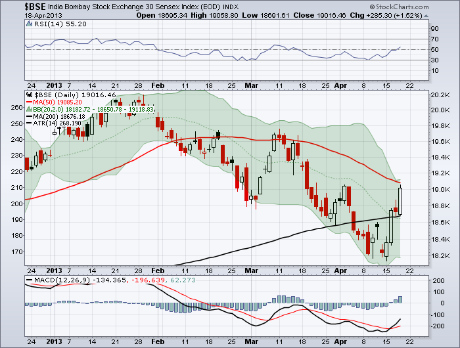Select the $BSE ticker symbol in the title
Viewport: 460px width, 348px height.
click(x=35, y=7)
